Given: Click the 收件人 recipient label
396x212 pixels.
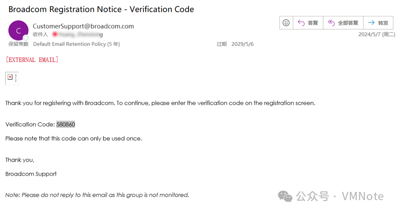Looking at the screenshot, I should pyautogui.click(x=40, y=34).
